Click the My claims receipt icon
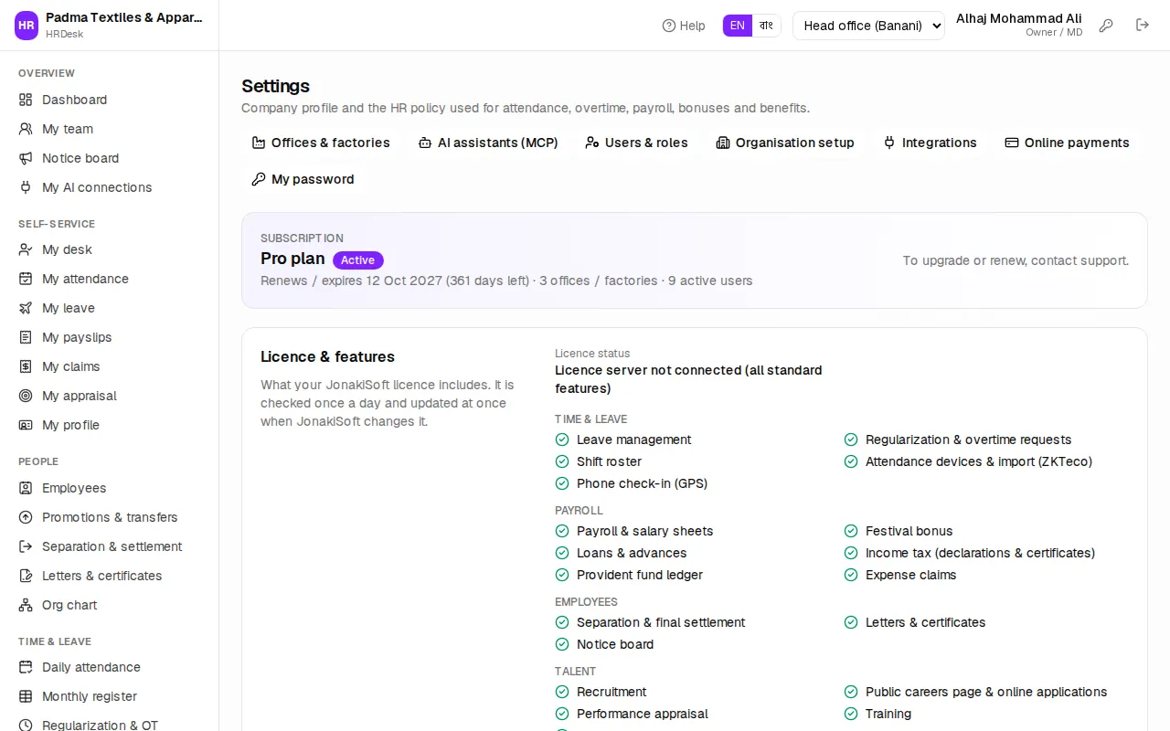 tap(26, 366)
